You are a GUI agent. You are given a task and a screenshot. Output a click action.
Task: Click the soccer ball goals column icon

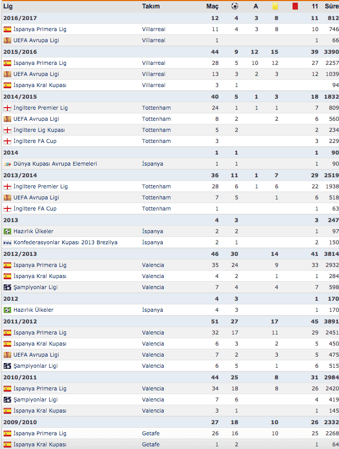pyautogui.click(x=234, y=6)
